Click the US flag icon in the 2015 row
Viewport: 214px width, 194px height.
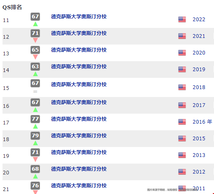pos(182,138)
